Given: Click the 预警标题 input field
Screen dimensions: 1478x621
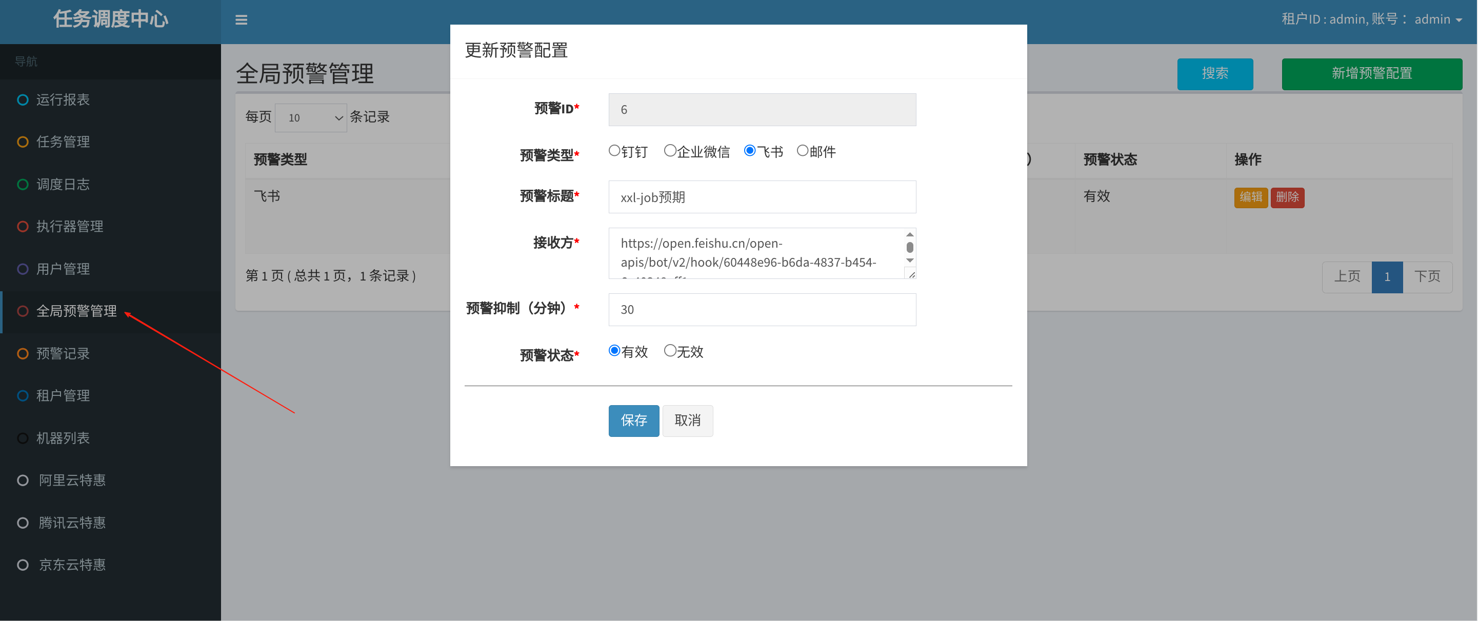Looking at the screenshot, I should point(762,197).
